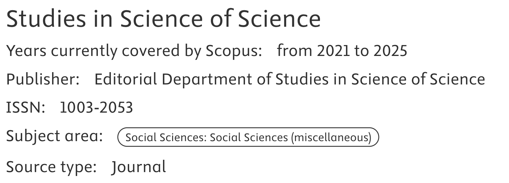
Task: Click '(miscellaneous)' inside the subject tag
Action: pos(331,137)
